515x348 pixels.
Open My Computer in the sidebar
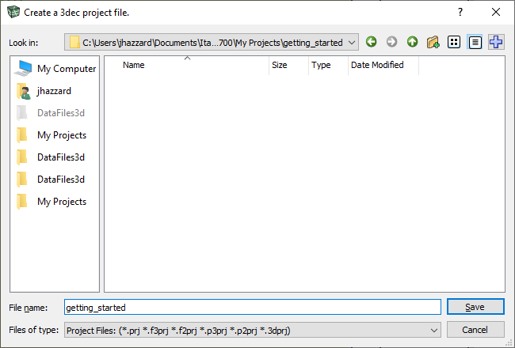[66, 69]
